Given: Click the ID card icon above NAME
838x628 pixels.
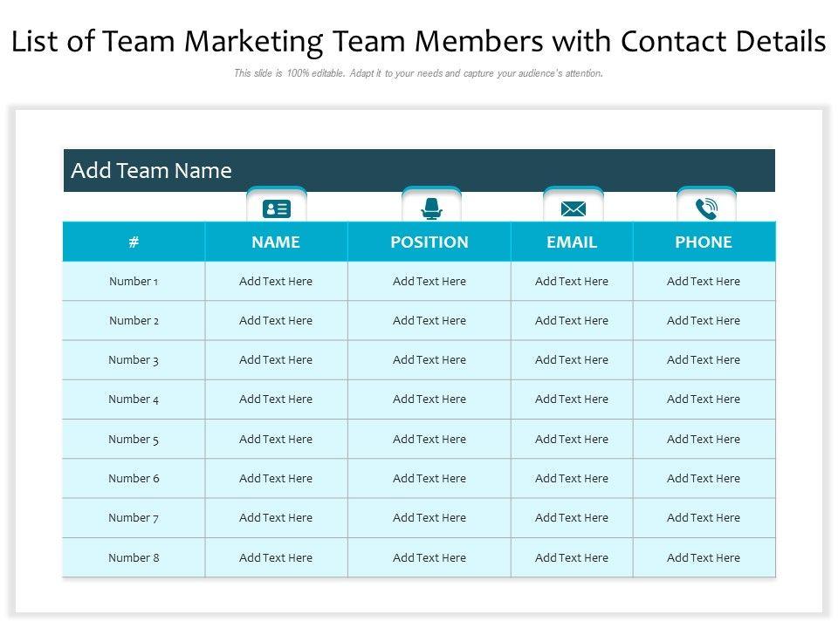Looking at the screenshot, I should click(x=277, y=209).
